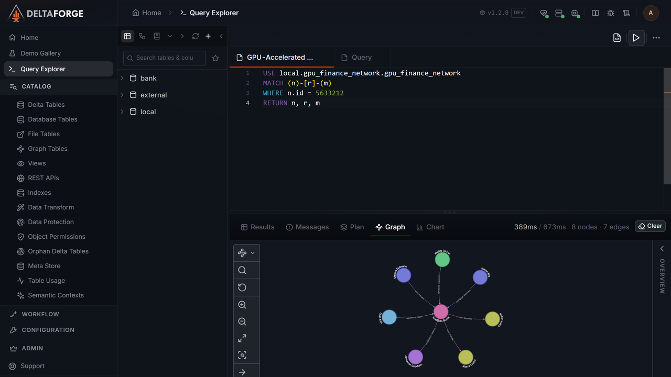The image size is (671, 377).
Task: Open the server status indicator
Action: coord(559,13)
